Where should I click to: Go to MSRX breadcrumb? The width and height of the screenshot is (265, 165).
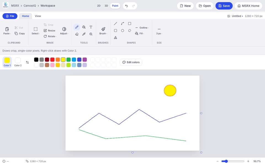(x=15, y=6)
